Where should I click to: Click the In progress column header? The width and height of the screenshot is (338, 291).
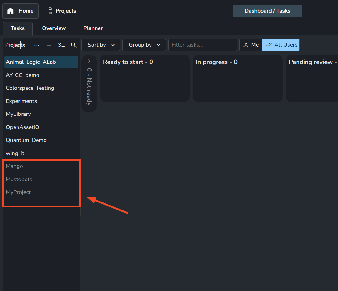point(238,62)
